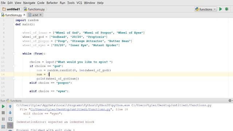Click fold end marker at line 15

click(14, 79)
